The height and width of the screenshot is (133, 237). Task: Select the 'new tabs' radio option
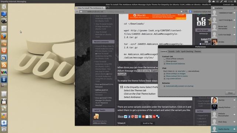point(176,71)
